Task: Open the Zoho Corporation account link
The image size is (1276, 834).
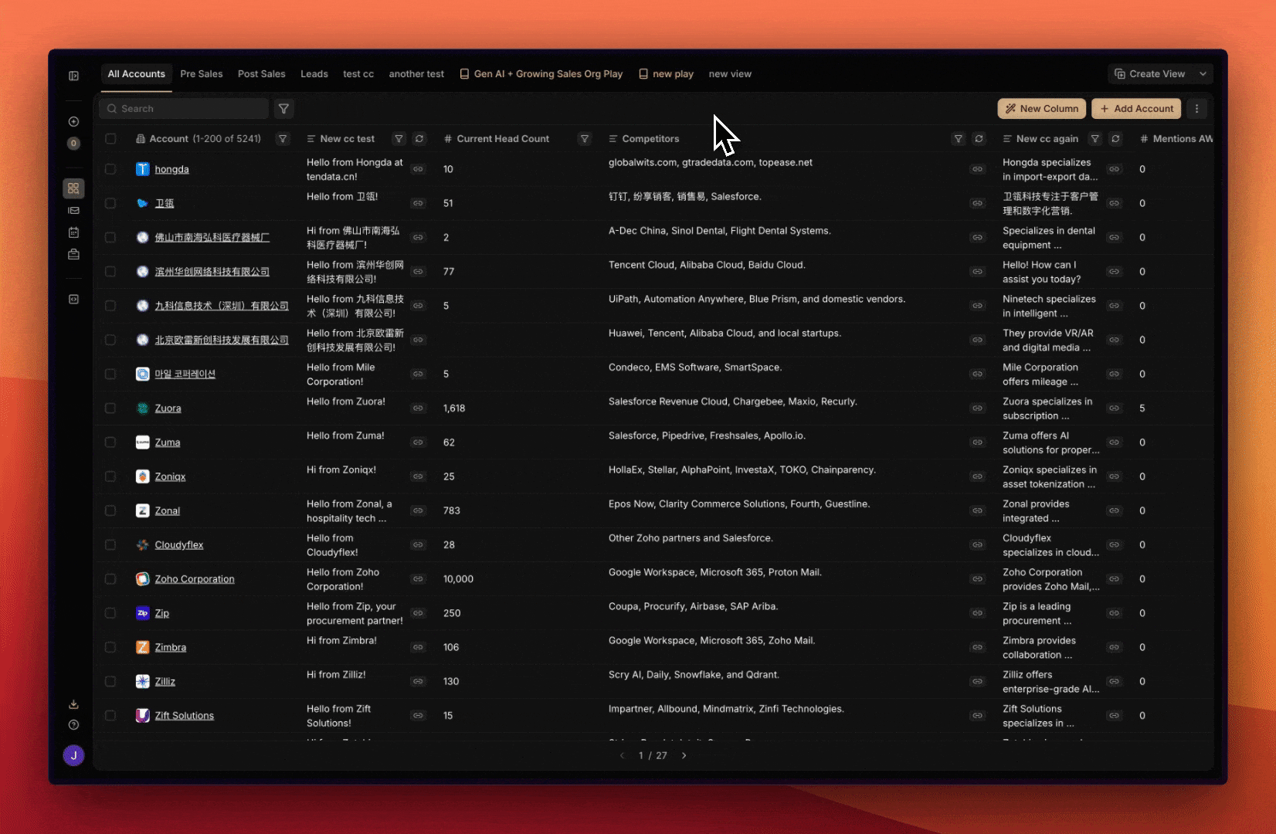Action: [x=194, y=579]
